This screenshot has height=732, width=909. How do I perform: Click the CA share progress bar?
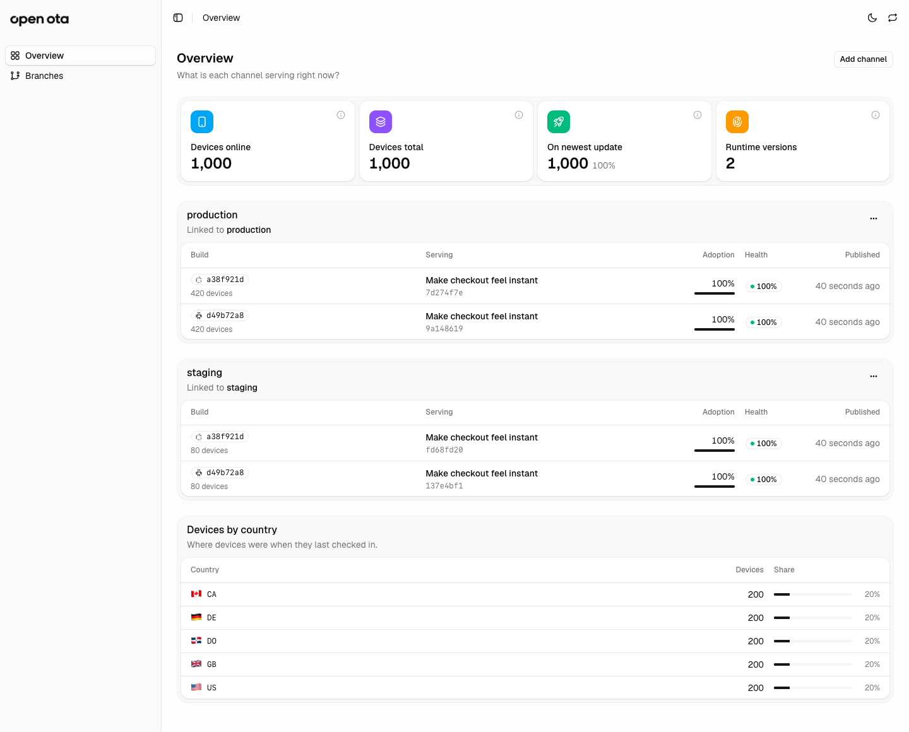813,594
